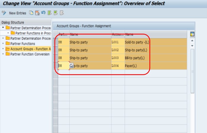
Task: Click the Part... column header
Action: click(x=64, y=35)
